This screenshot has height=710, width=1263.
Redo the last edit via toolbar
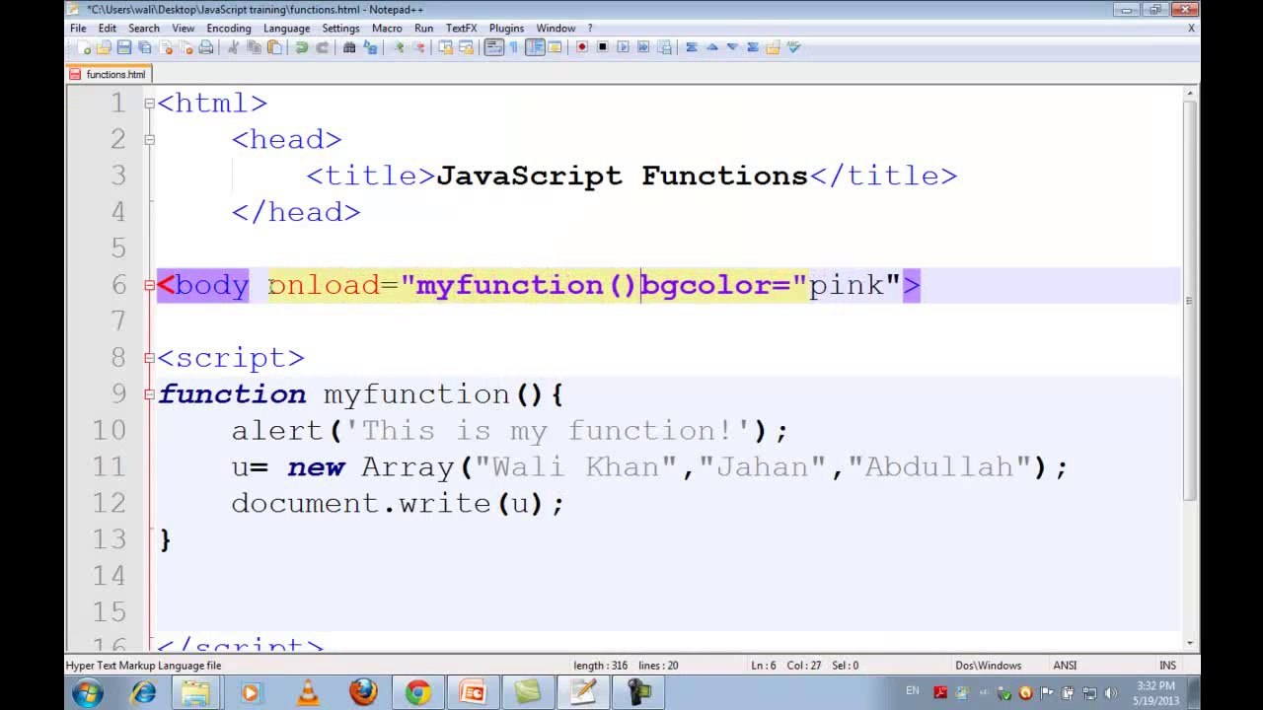point(323,47)
